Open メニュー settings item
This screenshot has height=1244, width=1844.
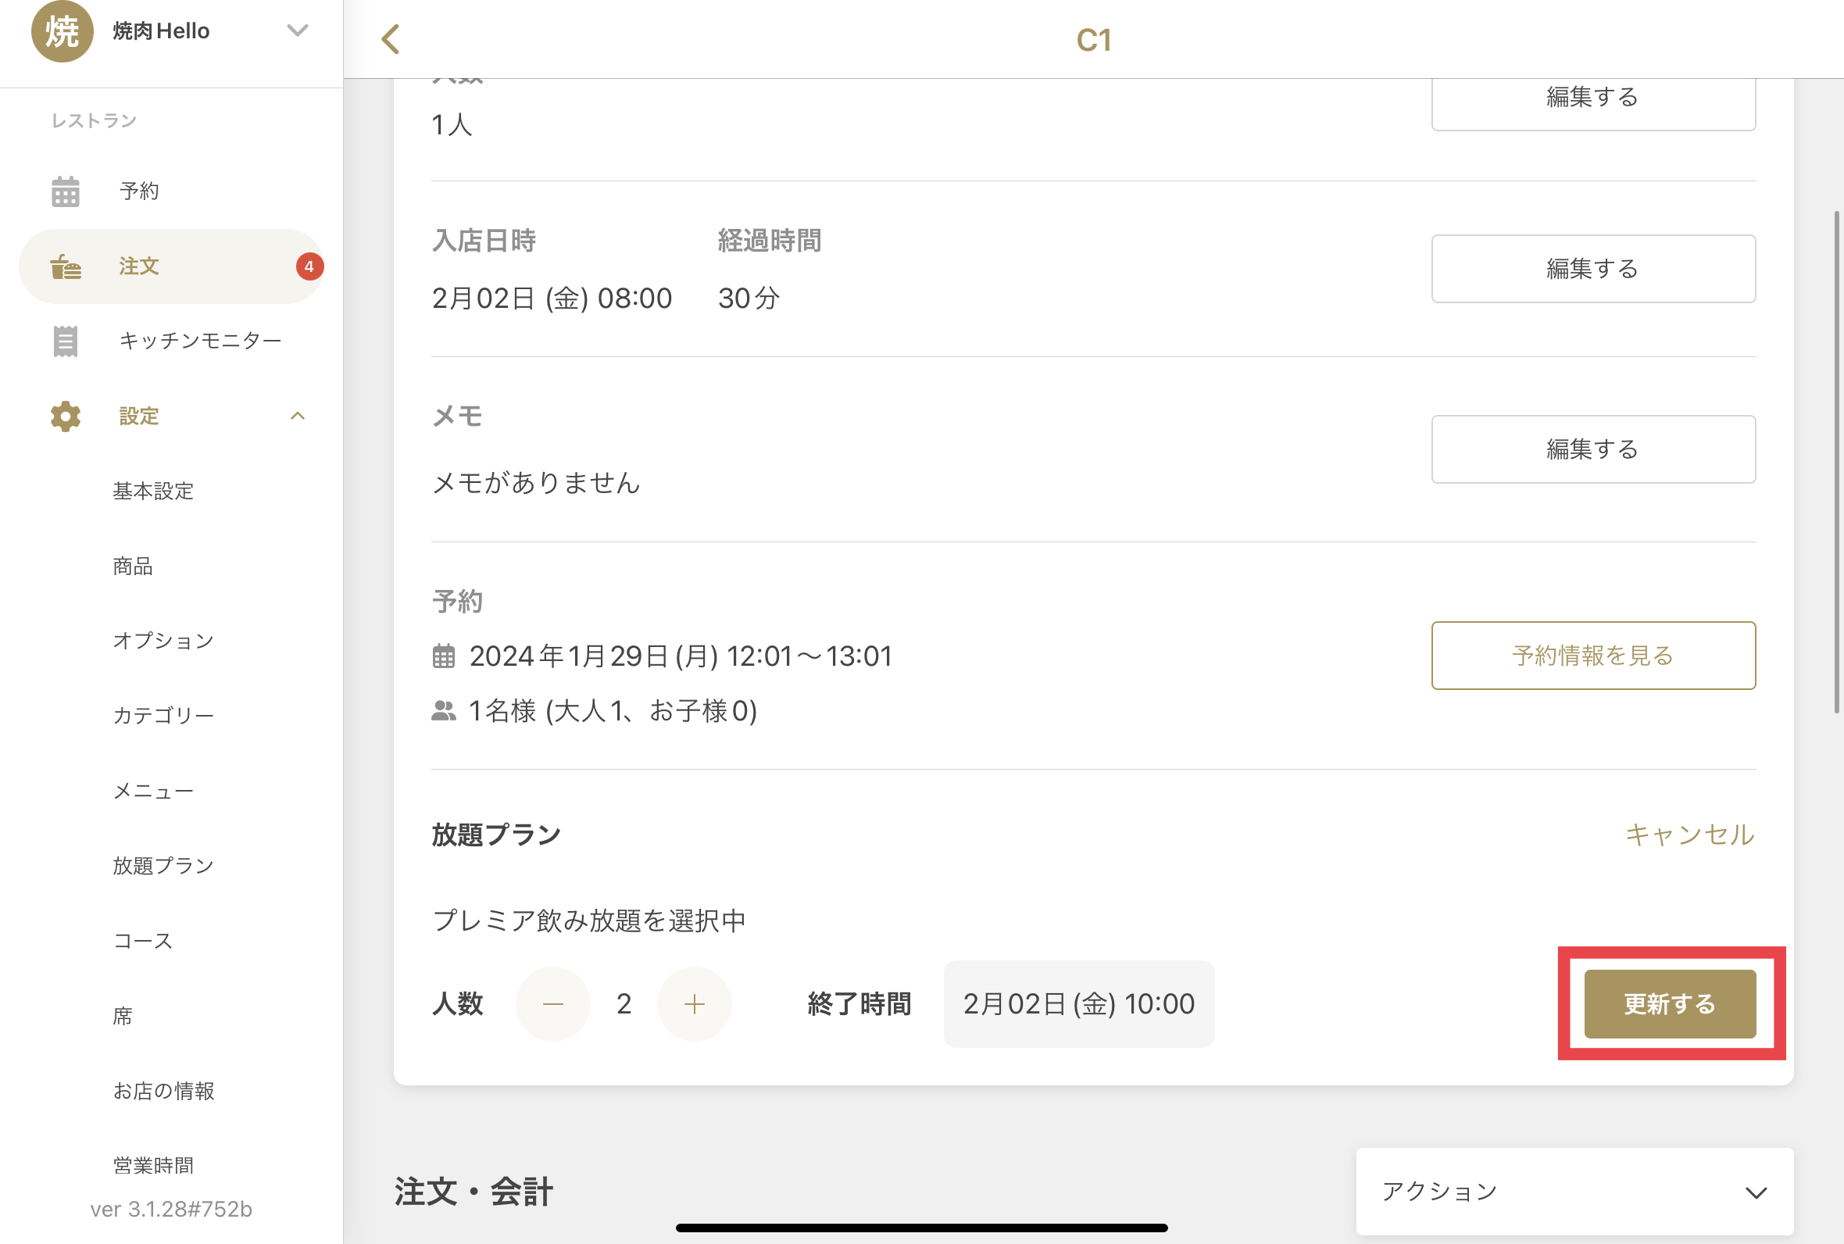(x=153, y=791)
